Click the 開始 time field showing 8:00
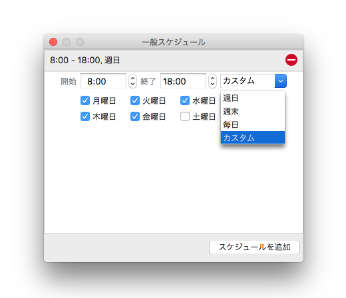Viewport: 346px width, 298px height. click(x=103, y=81)
